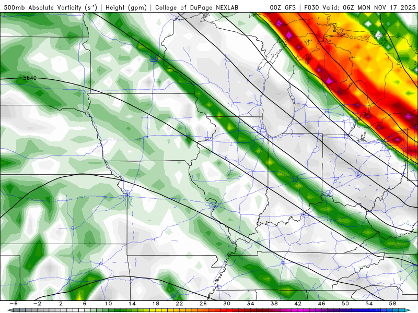Click the '6' color scale value
The width and height of the screenshot is (418, 313).
[x=85, y=304]
